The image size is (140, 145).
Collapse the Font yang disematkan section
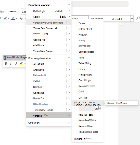(69, 57)
